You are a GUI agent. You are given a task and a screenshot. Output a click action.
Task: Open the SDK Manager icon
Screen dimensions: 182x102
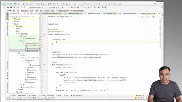pos(95,7)
